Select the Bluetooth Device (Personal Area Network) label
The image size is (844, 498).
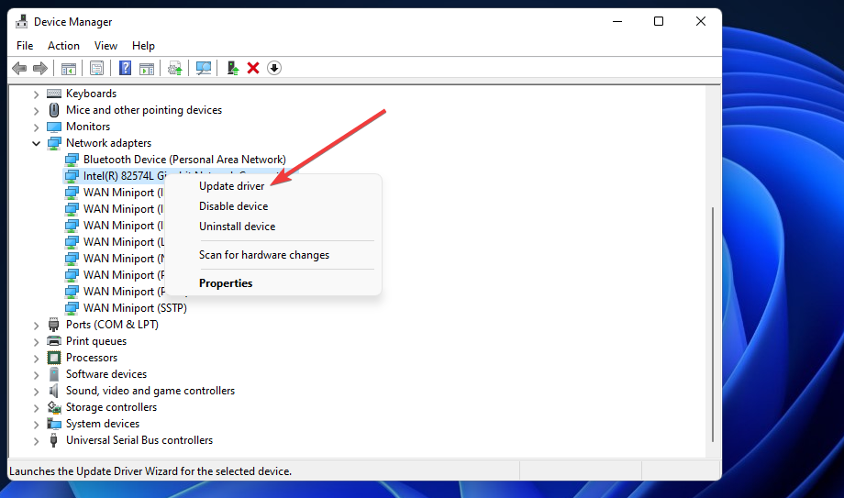(184, 160)
